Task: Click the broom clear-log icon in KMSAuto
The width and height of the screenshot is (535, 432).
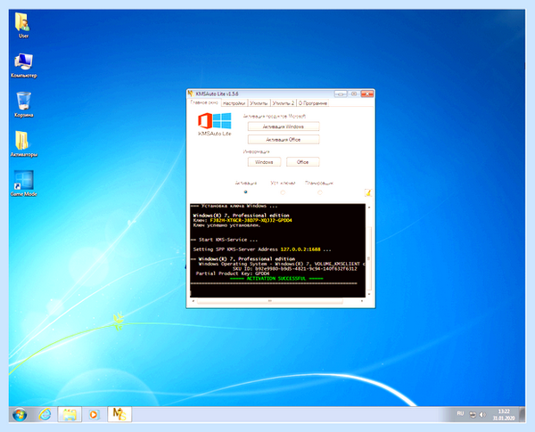Action: click(x=367, y=192)
